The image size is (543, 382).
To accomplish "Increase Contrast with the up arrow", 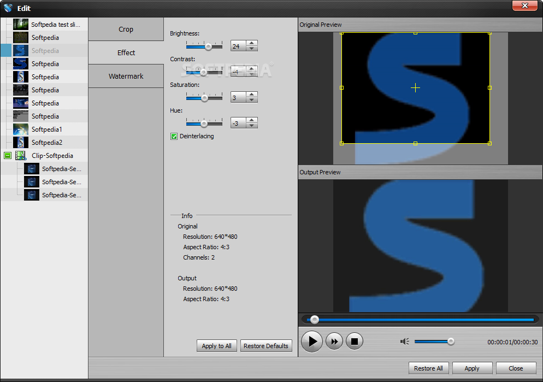I will 252,68.
